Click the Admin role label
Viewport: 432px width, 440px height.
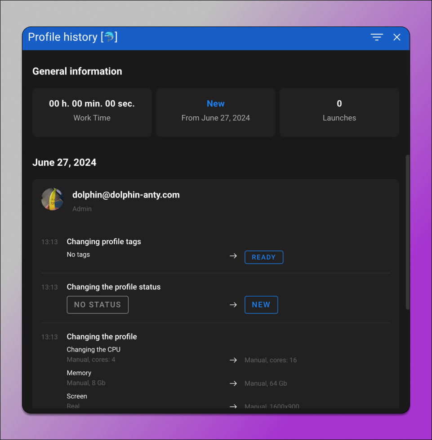[82, 209]
